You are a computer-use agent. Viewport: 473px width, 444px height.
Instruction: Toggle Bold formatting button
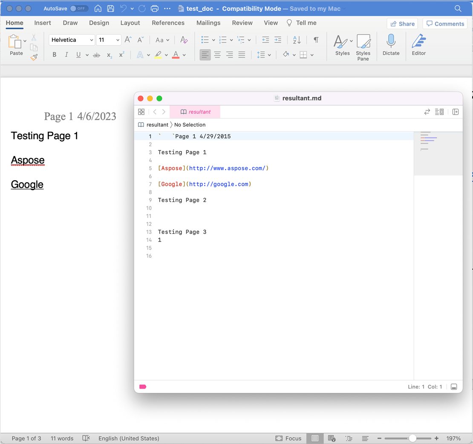pyautogui.click(x=54, y=55)
